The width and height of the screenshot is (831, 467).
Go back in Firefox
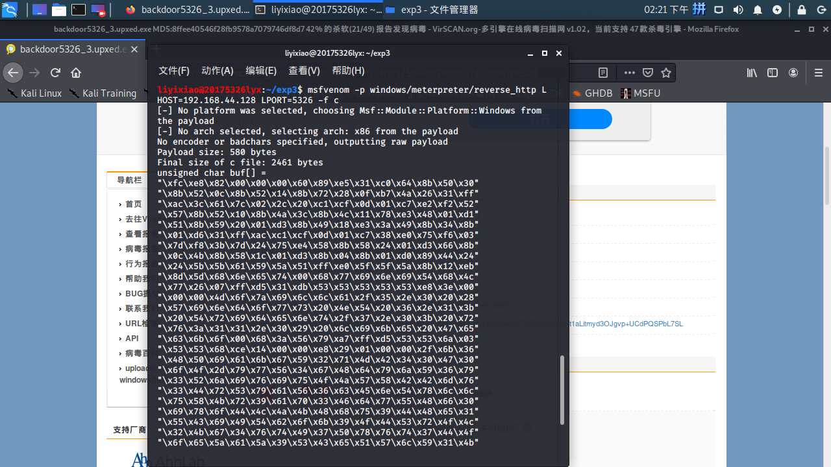[x=12, y=73]
